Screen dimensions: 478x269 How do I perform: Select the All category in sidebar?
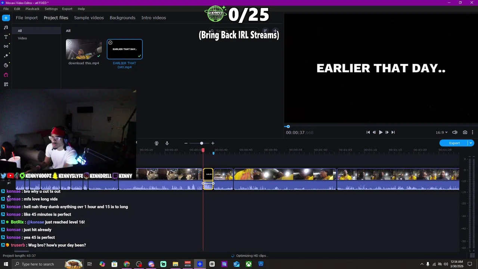pyautogui.click(x=36, y=31)
